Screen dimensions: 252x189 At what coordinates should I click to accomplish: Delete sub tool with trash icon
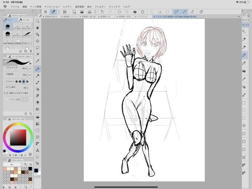(31, 51)
